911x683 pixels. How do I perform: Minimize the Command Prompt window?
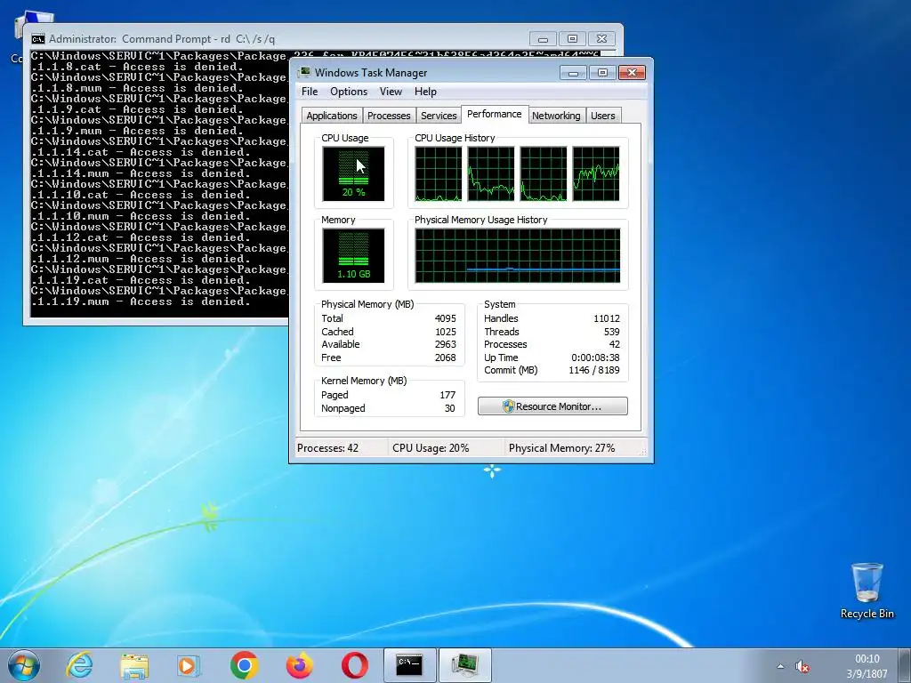point(544,39)
